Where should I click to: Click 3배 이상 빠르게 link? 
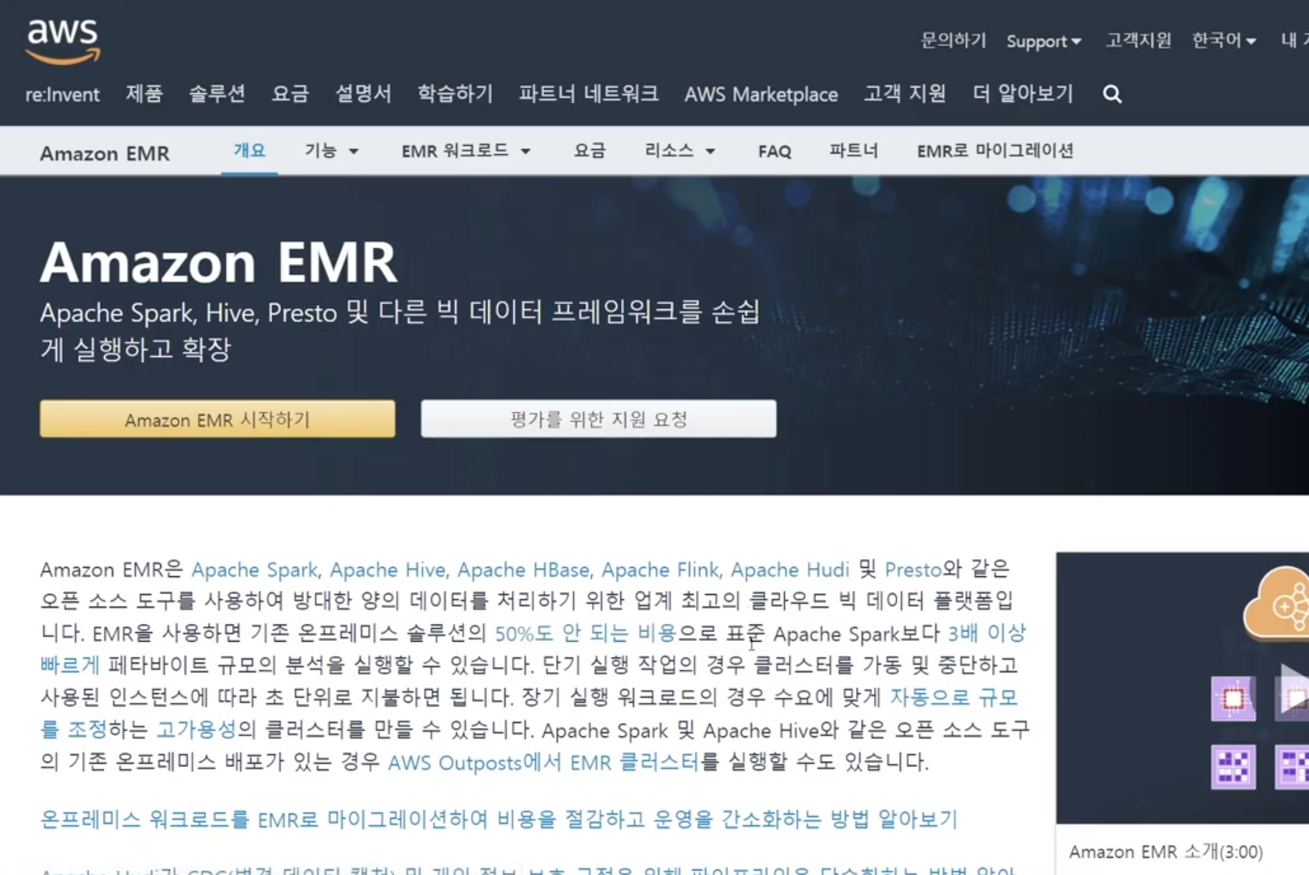(986, 634)
